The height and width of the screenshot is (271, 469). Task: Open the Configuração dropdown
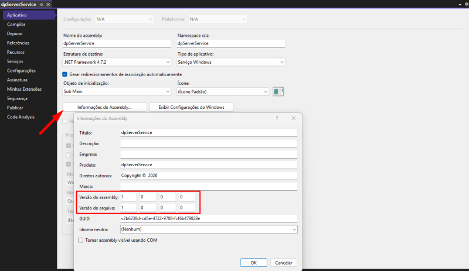click(124, 19)
